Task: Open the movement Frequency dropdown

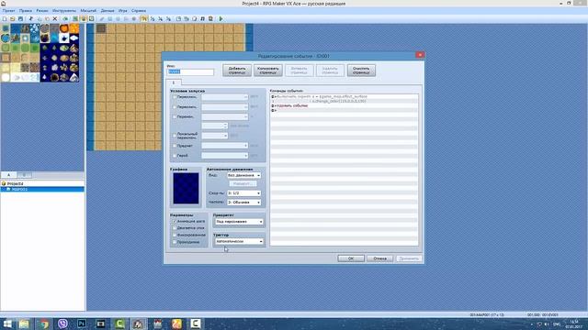Action: 243,202
